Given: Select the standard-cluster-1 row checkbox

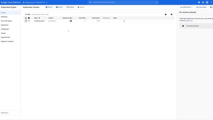Looking at the screenshot, I should point(26,21).
